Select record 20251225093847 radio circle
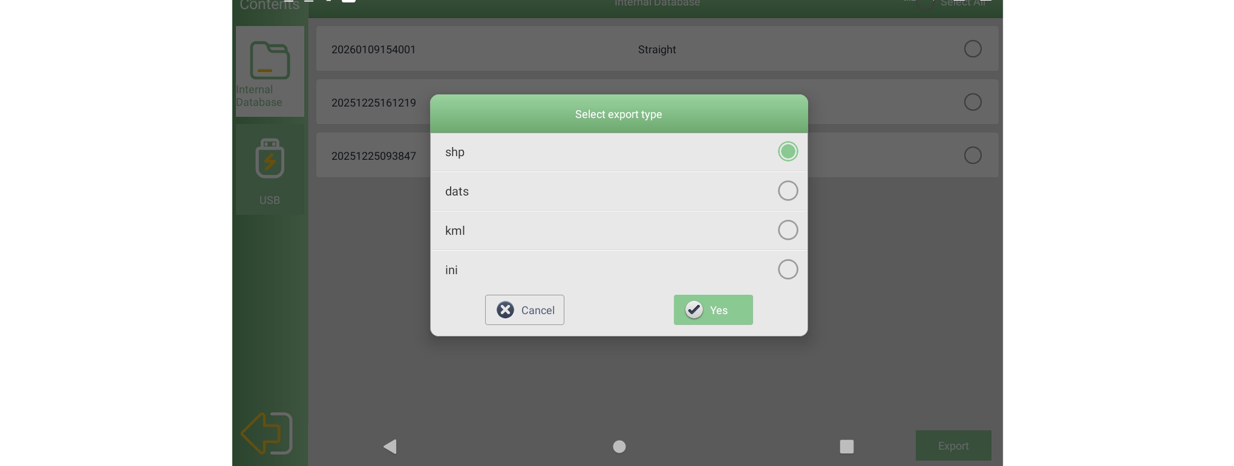The width and height of the screenshot is (1234, 466). [972, 156]
